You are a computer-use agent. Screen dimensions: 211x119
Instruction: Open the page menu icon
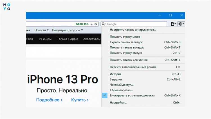click(x=173, y=24)
